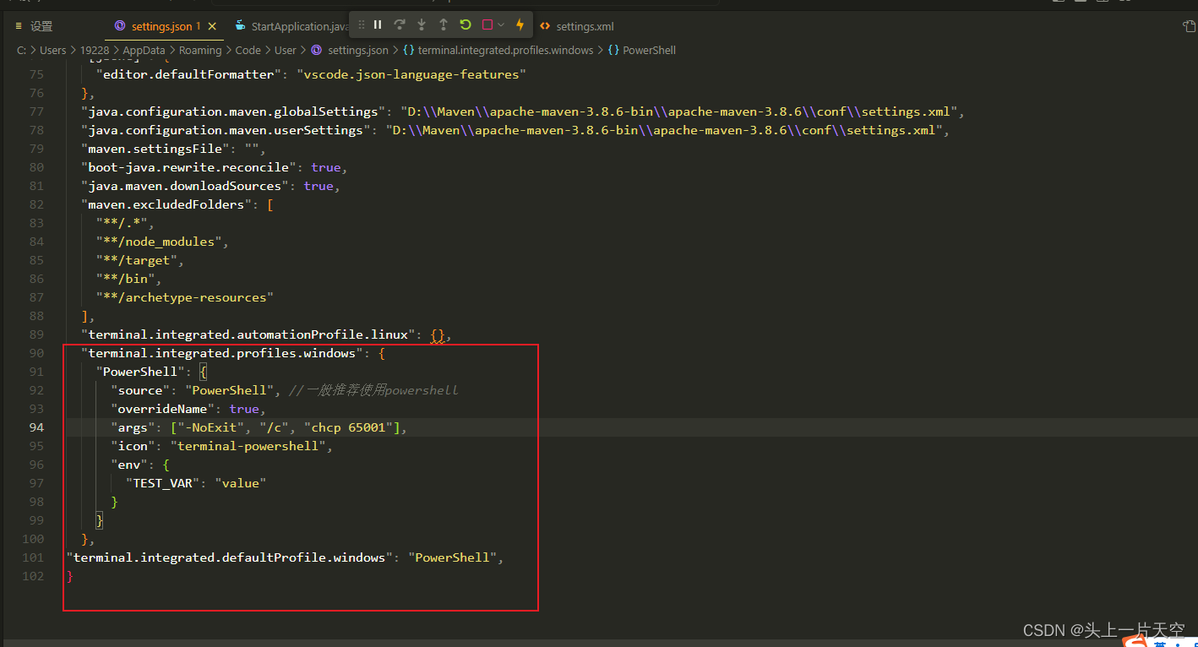Image resolution: width=1198 pixels, height=647 pixels.
Task: Click the Java cup icon on StartApplication tab
Action: point(241,26)
